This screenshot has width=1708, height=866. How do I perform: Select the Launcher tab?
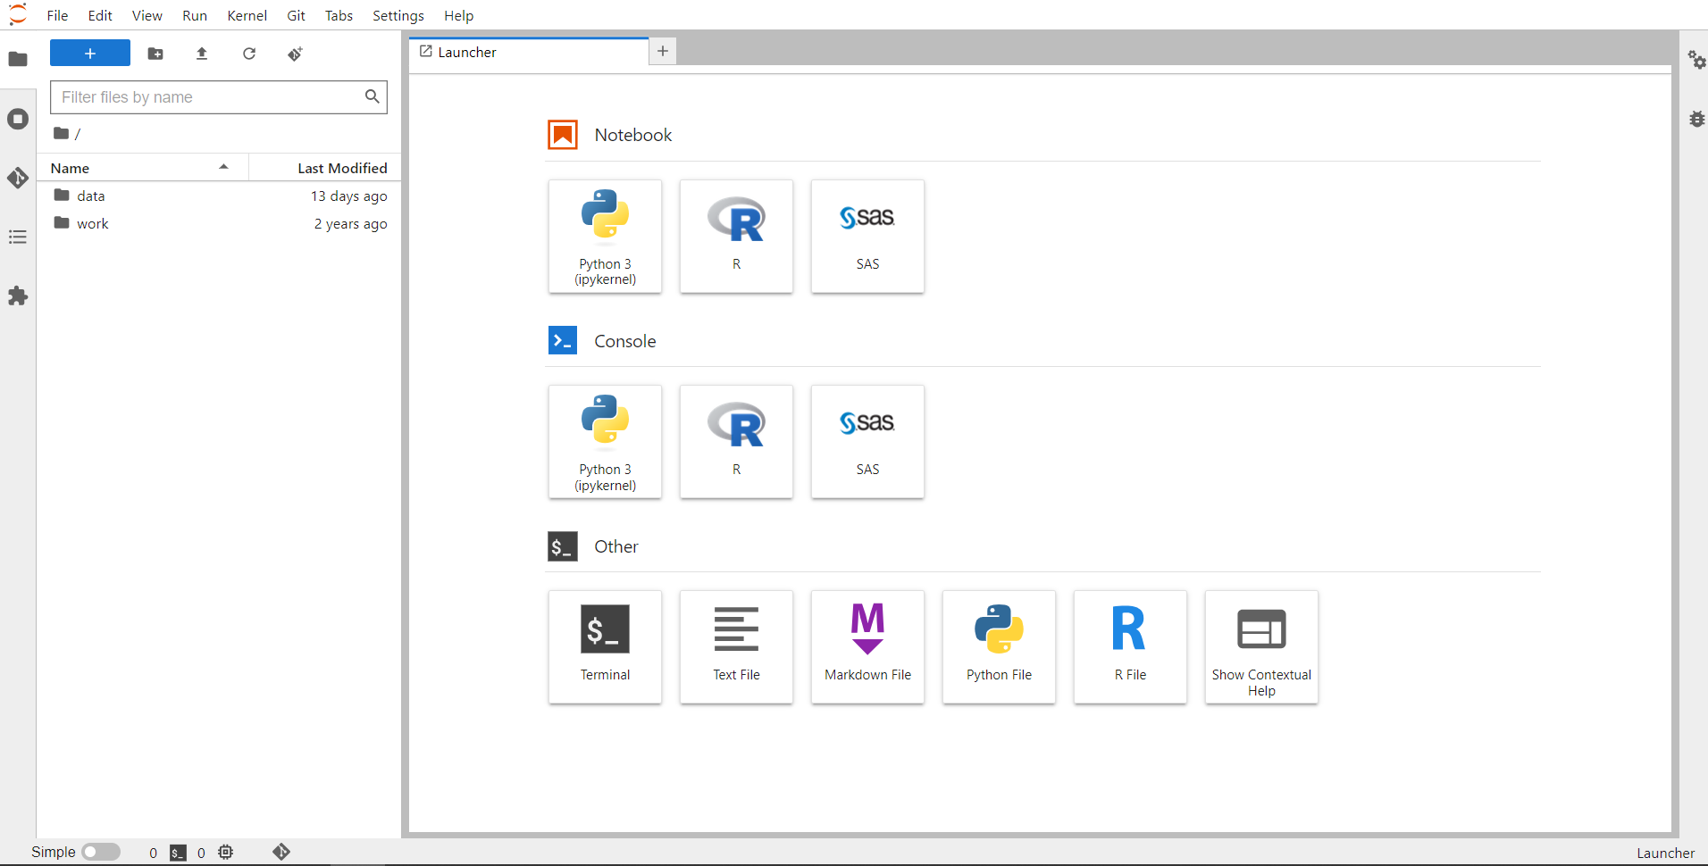pos(530,52)
